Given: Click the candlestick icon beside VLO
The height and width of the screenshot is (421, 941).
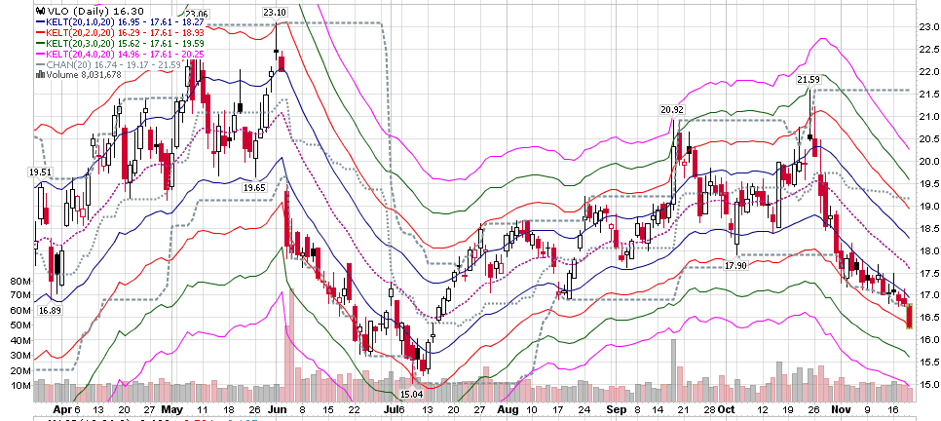Looking at the screenshot, I should tap(39, 10).
